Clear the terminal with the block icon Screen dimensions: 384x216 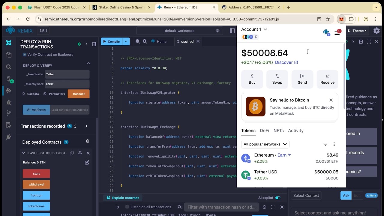pyautogui.click(x=264, y=207)
